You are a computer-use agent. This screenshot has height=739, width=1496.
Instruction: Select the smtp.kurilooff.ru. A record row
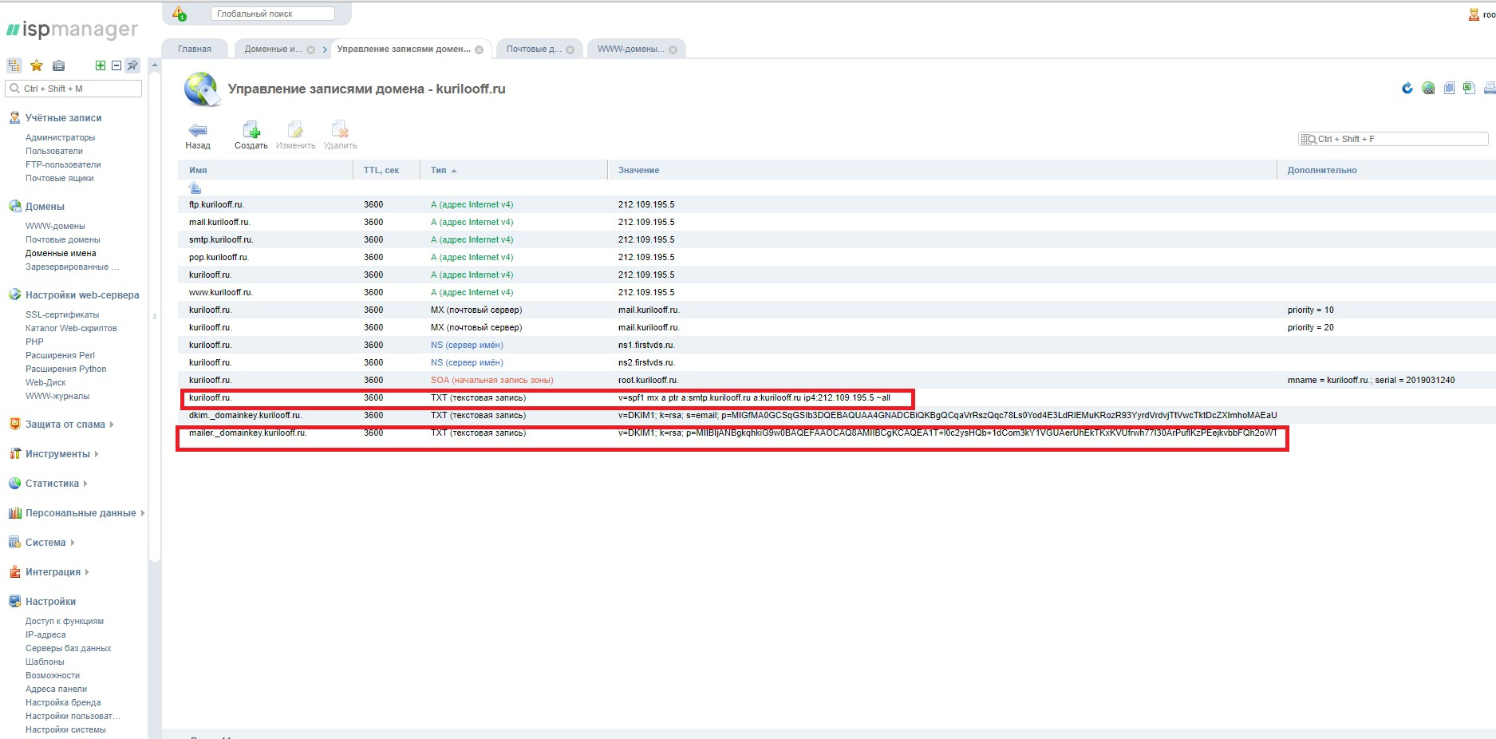click(836, 239)
